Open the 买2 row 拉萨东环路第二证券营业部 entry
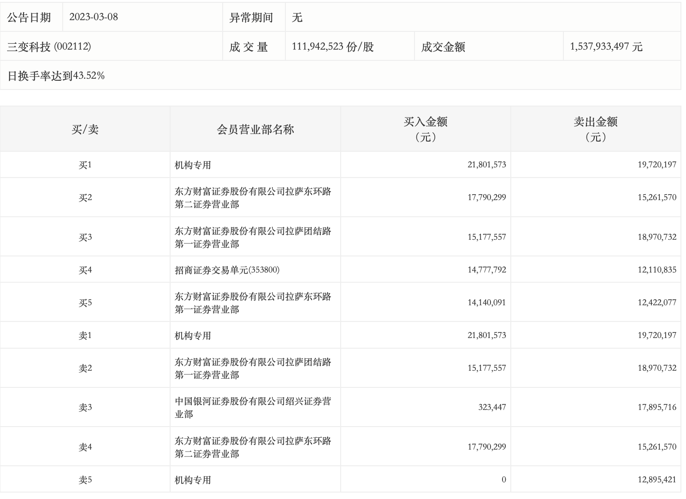The width and height of the screenshot is (686, 499). pos(253,197)
